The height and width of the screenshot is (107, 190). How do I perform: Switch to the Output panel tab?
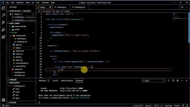(x=55, y=81)
